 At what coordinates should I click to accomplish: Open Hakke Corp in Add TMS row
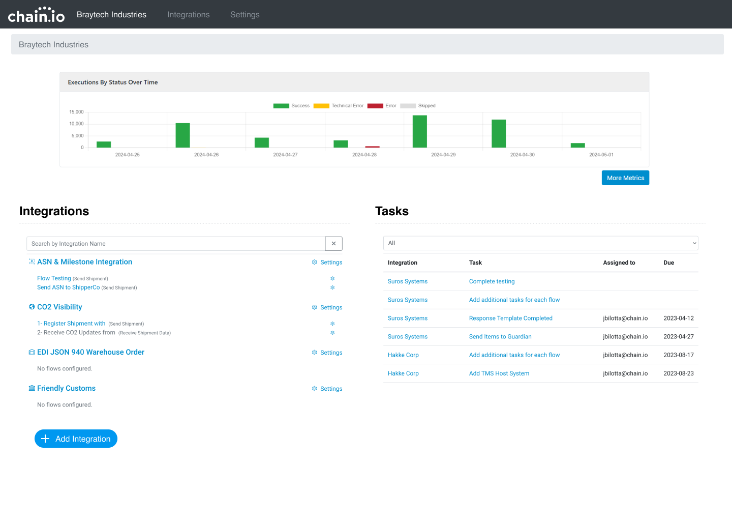[x=403, y=373]
